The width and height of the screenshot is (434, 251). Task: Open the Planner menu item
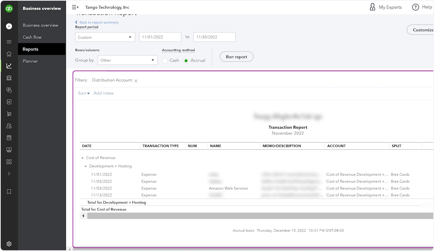30,61
